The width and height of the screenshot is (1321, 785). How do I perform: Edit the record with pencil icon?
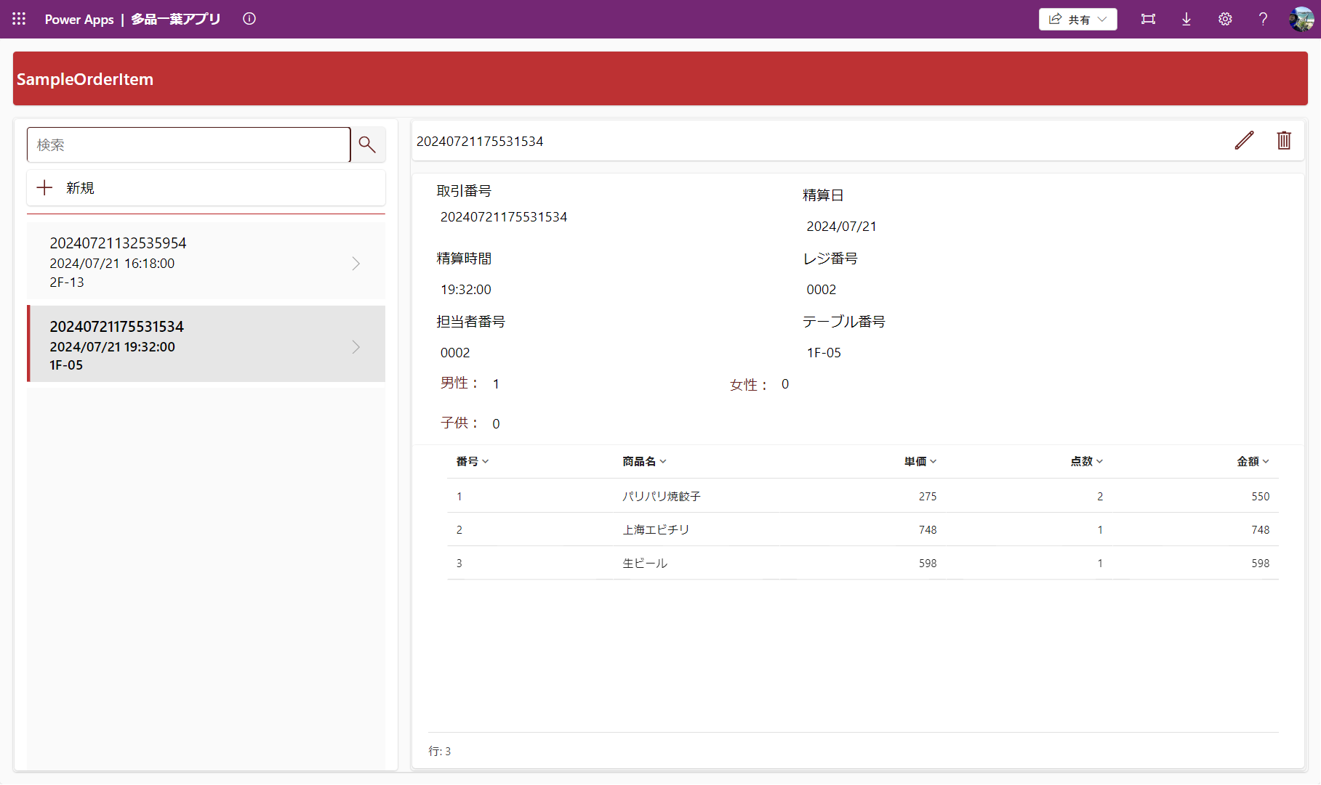[1244, 140]
